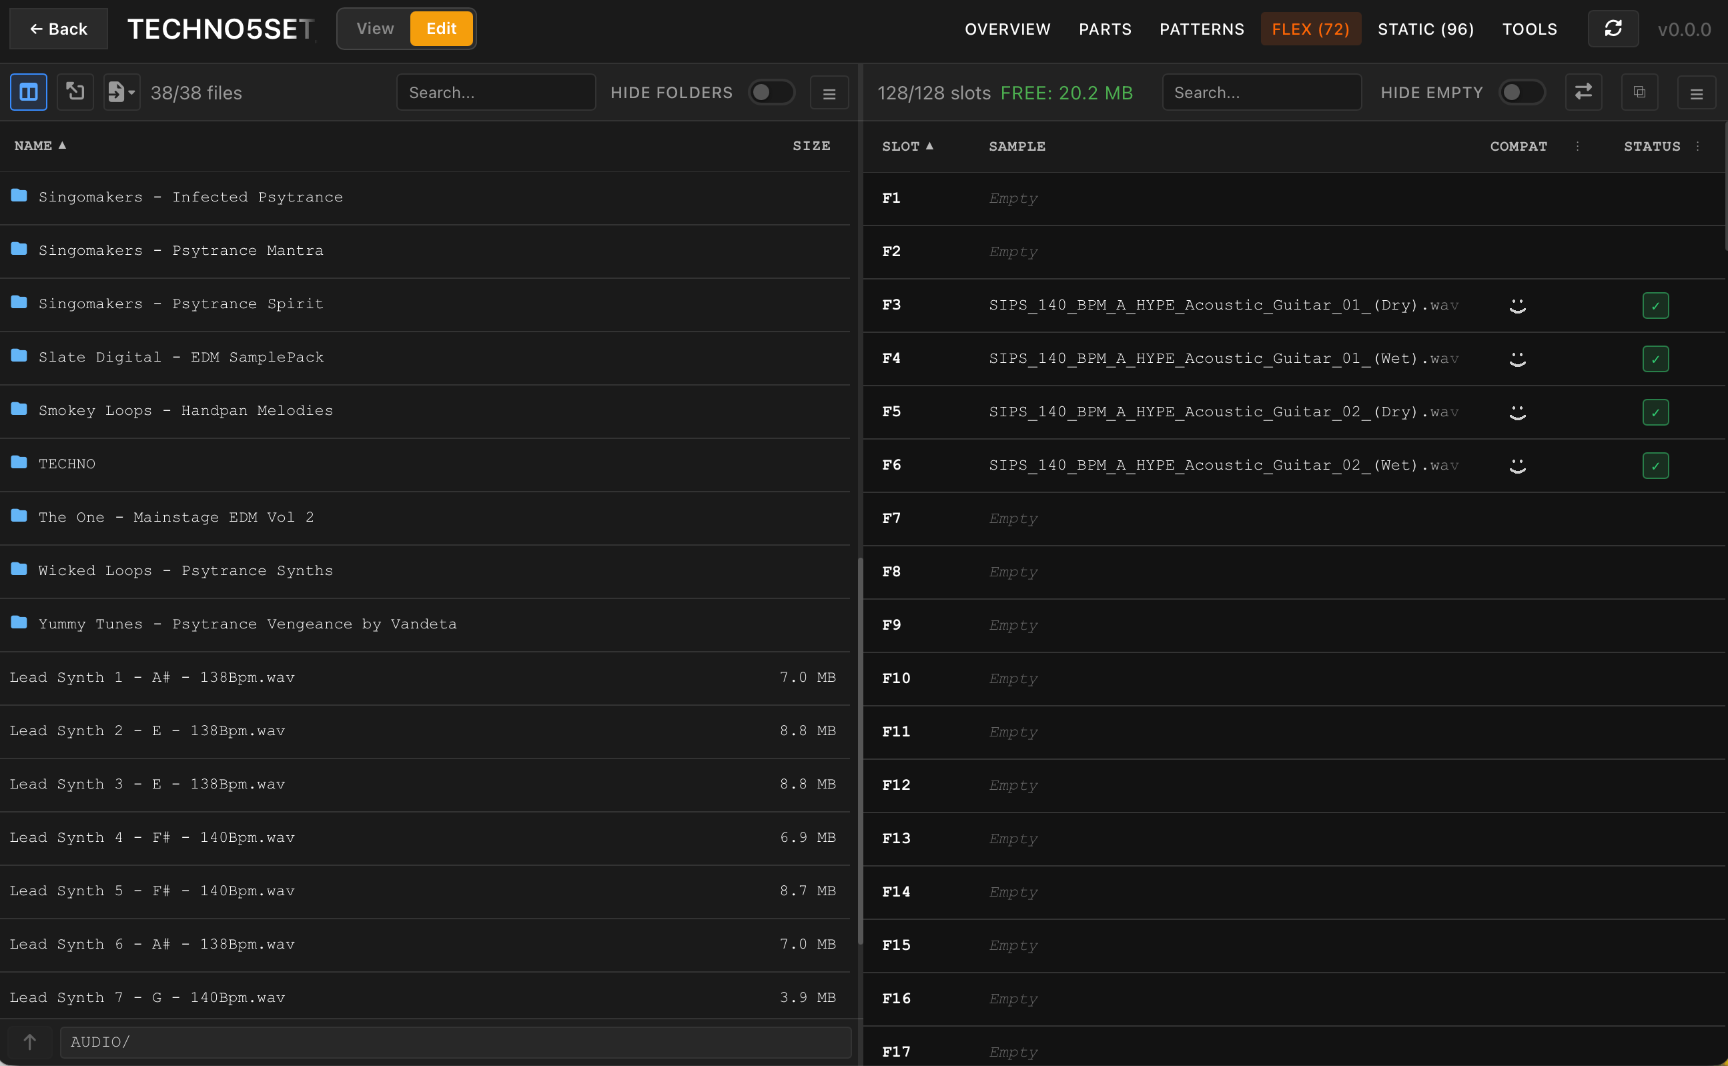Click the compat smiley icon for F5
This screenshot has width=1728, height=1066.
pyautogui.click(x=1517, y=412)
